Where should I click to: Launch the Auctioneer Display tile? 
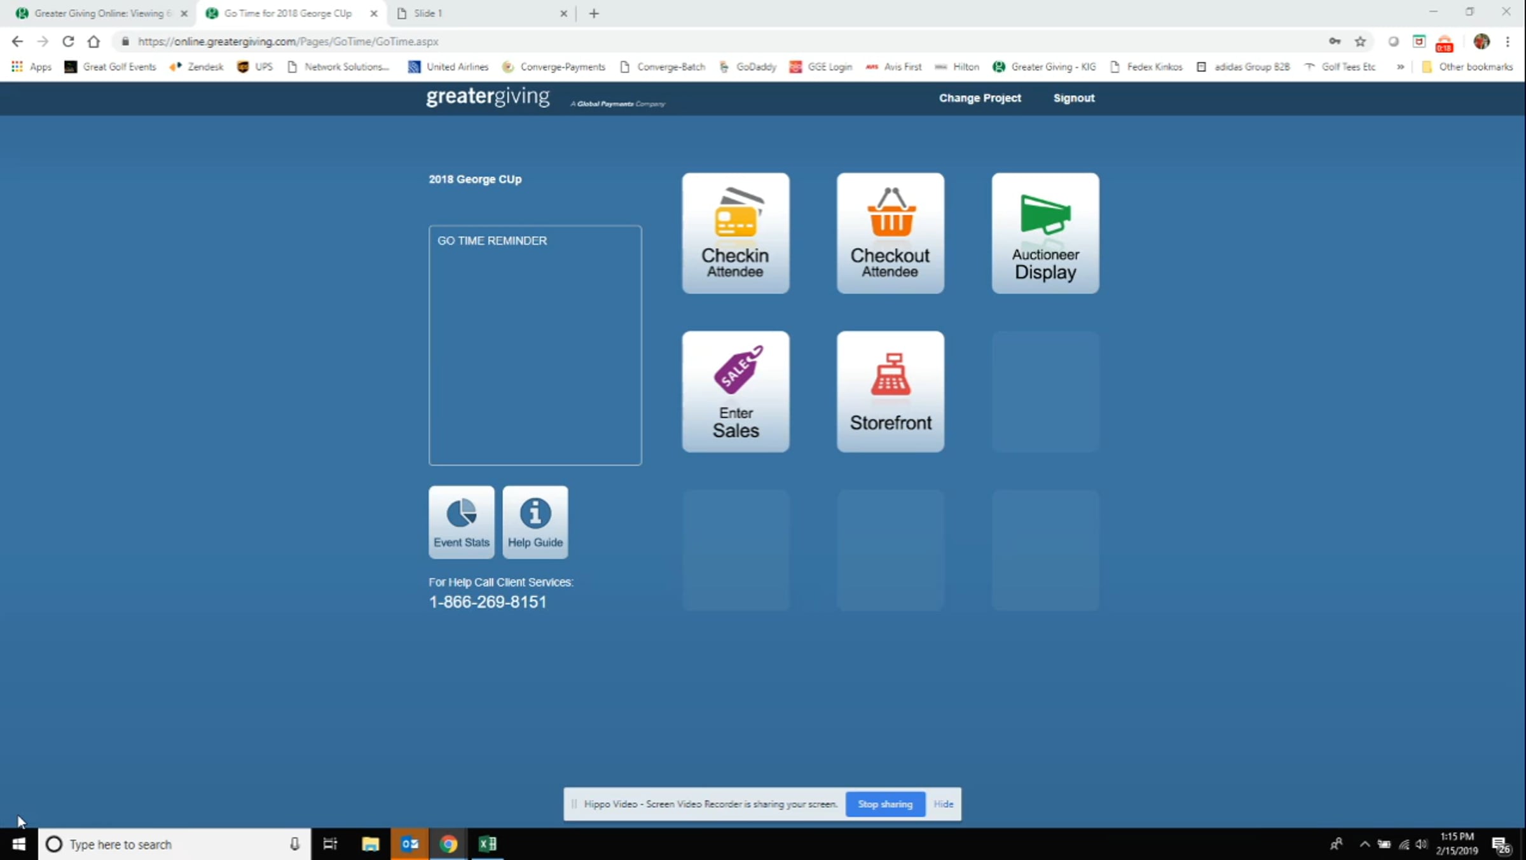(1045, 233)
